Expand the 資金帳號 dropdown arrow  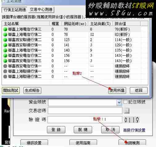119,103
